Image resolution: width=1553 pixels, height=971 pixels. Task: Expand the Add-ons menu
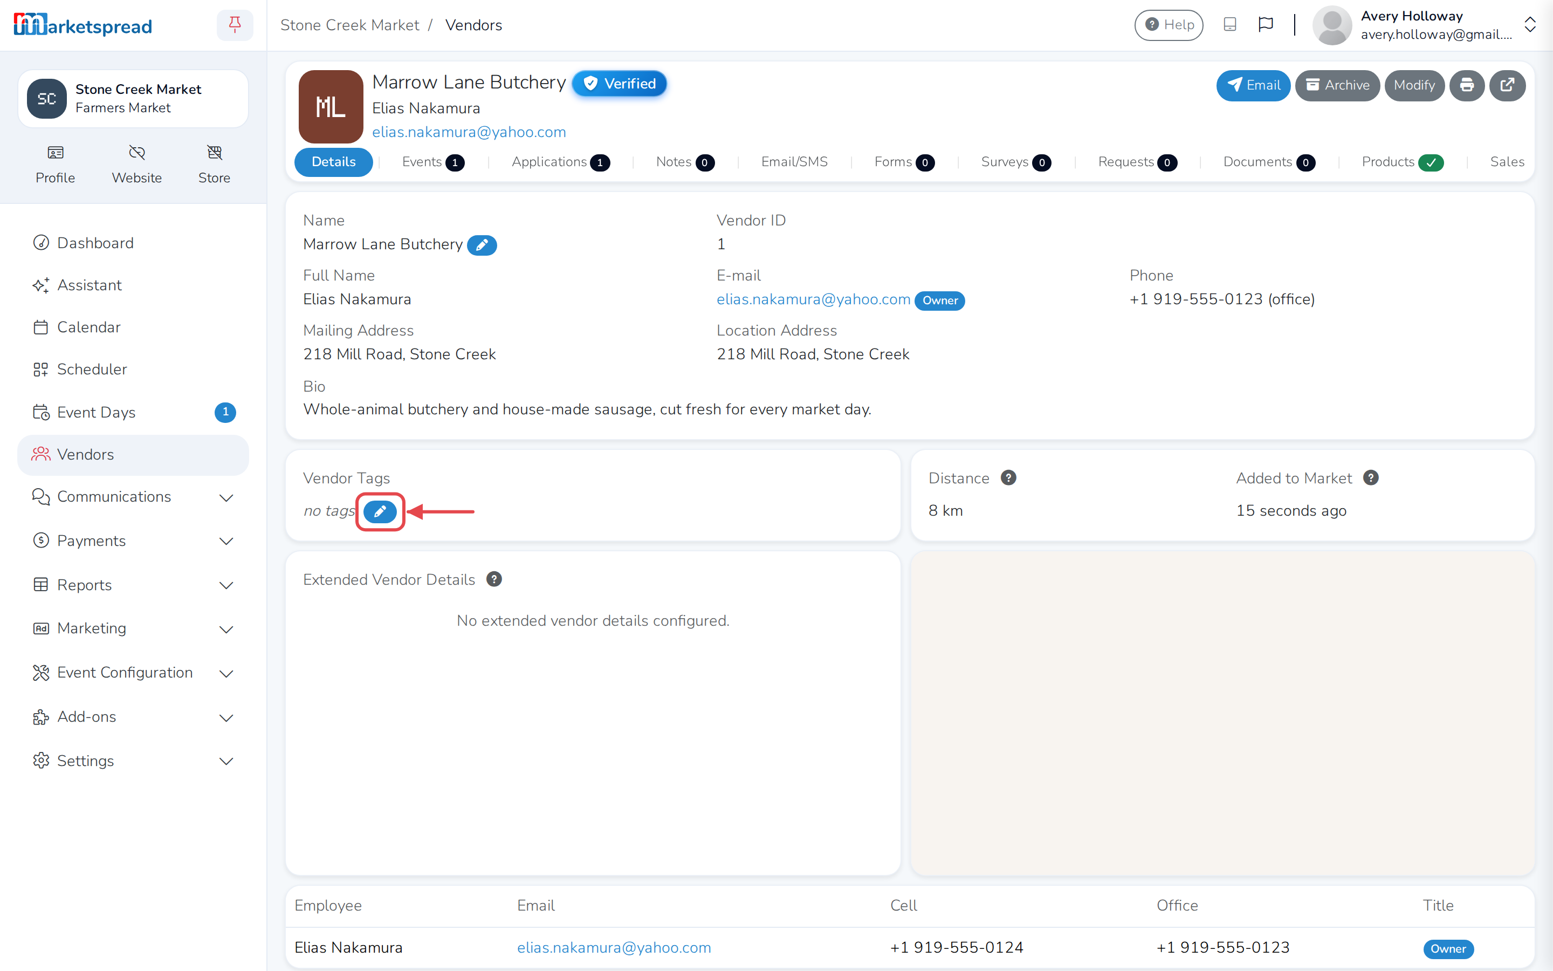click(x=133, y=717)
